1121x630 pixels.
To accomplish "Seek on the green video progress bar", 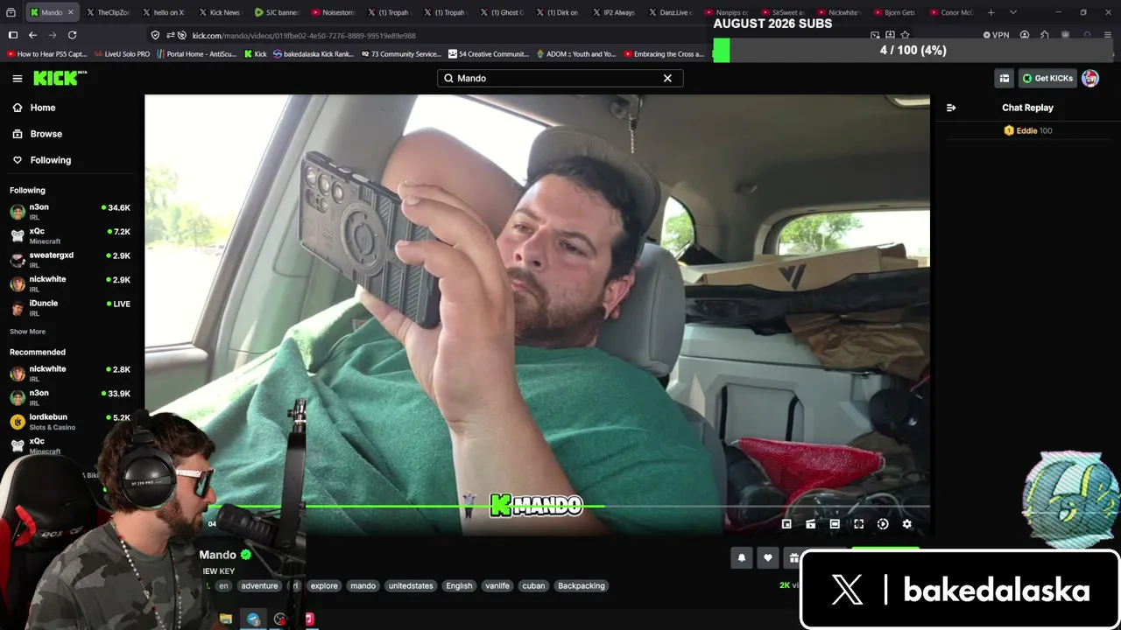I will point(536,506).
